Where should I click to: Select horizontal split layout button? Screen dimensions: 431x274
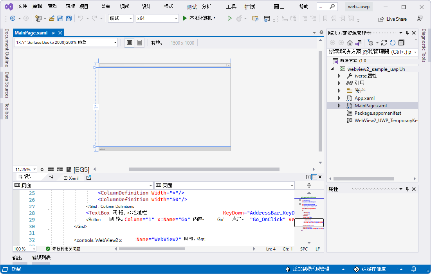[x=314, y=177]
